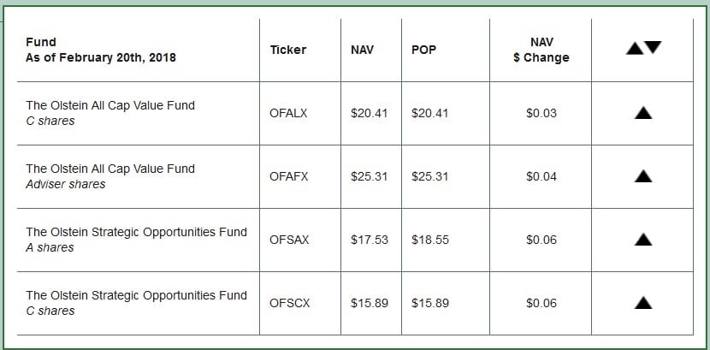
Task: Click the $0.04 NAV change value
Action: (x=541, y=176)
